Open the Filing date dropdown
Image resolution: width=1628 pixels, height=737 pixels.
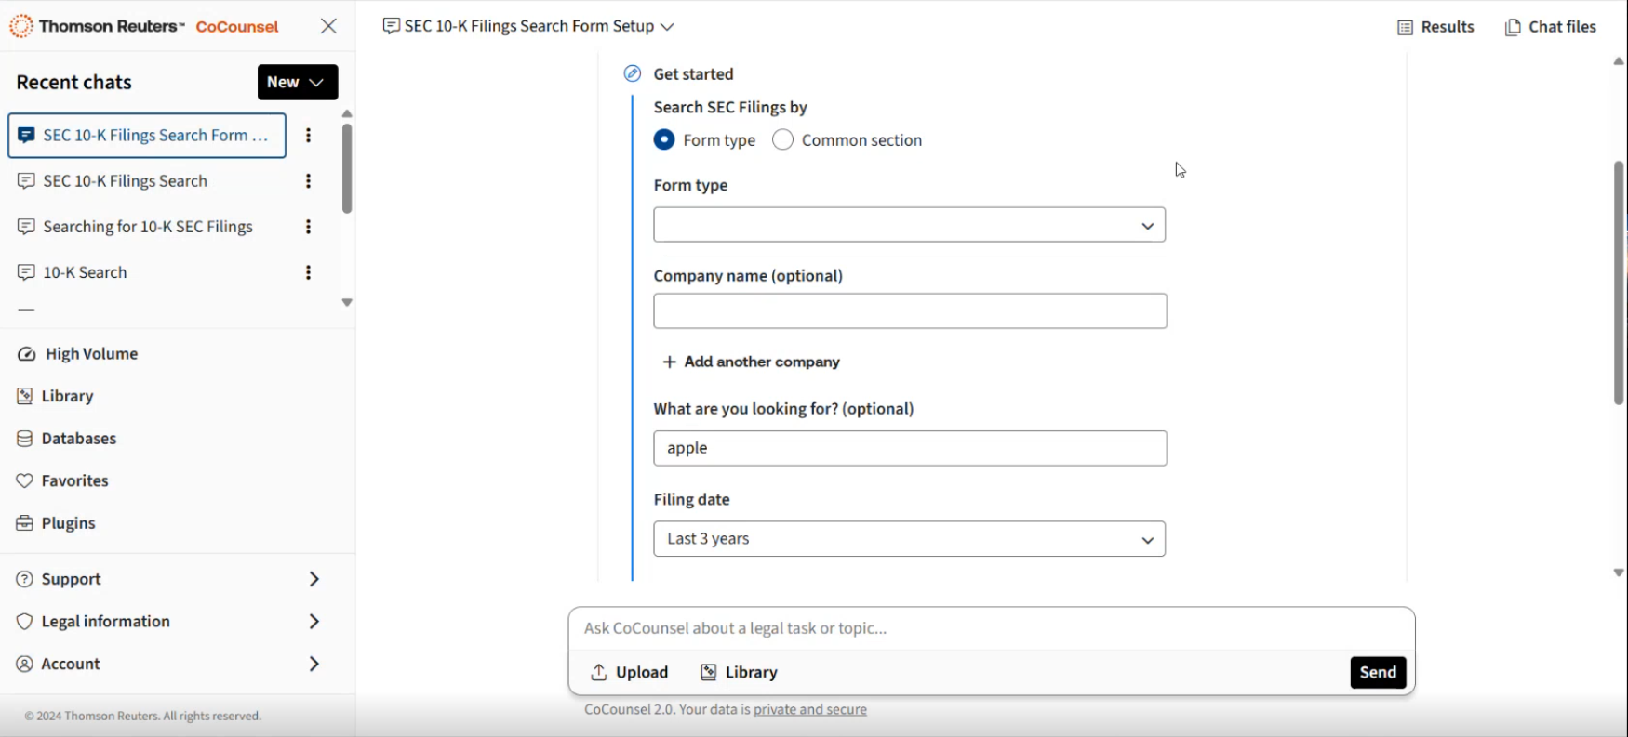click(x=909, y=539)
